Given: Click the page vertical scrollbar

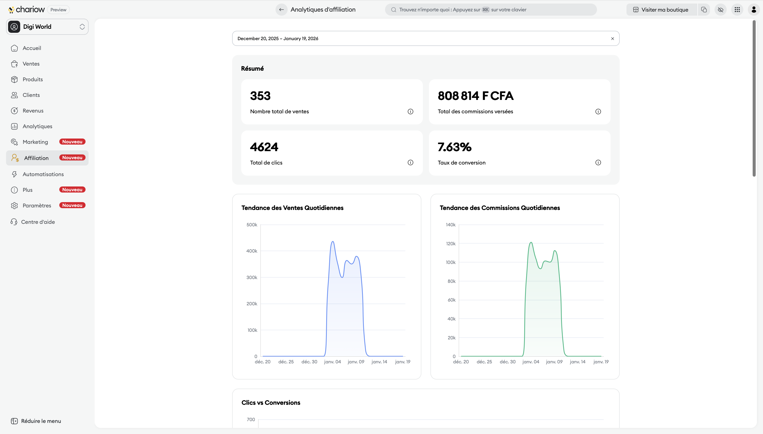Looking at the screenshot, I should pos(754,98).
